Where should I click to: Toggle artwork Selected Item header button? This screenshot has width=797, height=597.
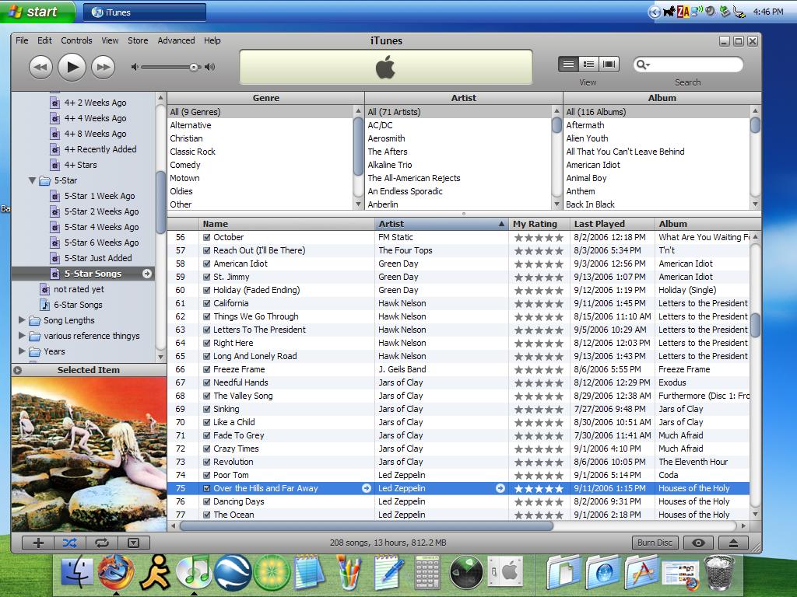click(x=18, y=370)
